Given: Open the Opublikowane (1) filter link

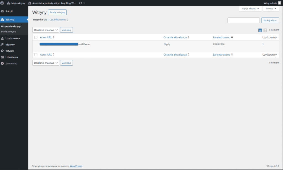Looking at the screenshot, I should [x=59, y=20].
